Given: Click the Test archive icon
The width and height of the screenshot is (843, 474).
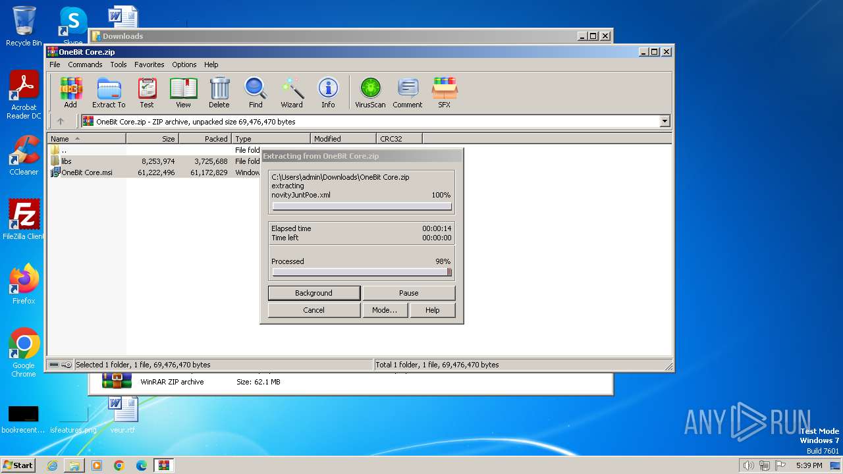Looking at the screenshot, I should pos(147,92).
